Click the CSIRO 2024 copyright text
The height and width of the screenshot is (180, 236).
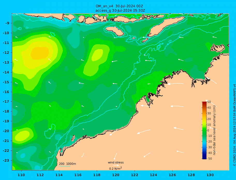coord(234,125)
